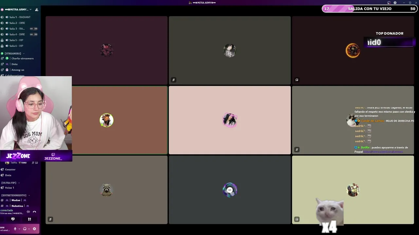Viewport: 419px width, 235px height.
Task: Click the share your screen button
Action: point(13,219)
